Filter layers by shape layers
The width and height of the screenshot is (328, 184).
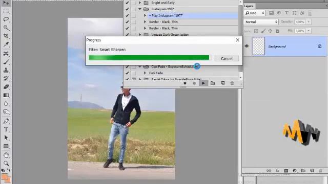pos(295,13)
